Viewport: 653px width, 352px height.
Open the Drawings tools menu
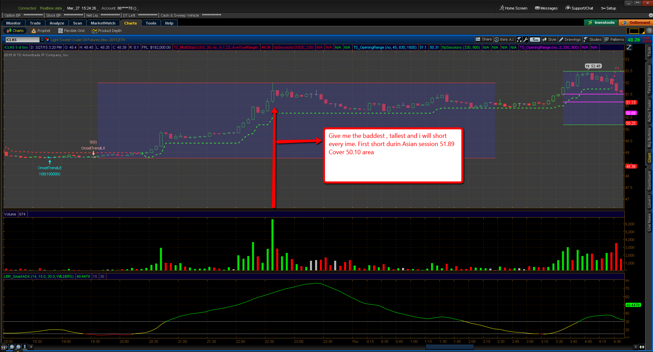(570, 39)
